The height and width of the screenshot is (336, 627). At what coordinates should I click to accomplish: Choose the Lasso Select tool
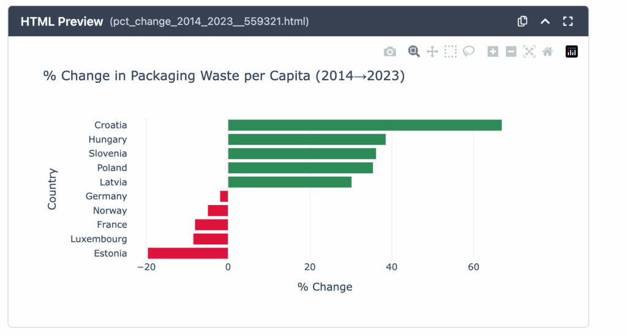469,52
